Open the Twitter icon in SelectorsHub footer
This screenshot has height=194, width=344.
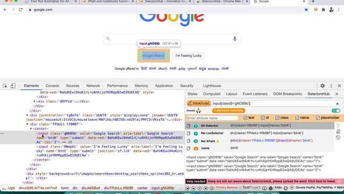pos(206,188)
